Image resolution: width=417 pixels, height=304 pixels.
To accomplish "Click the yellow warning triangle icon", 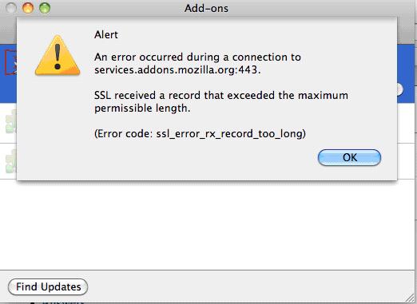I will click(58, 55).
